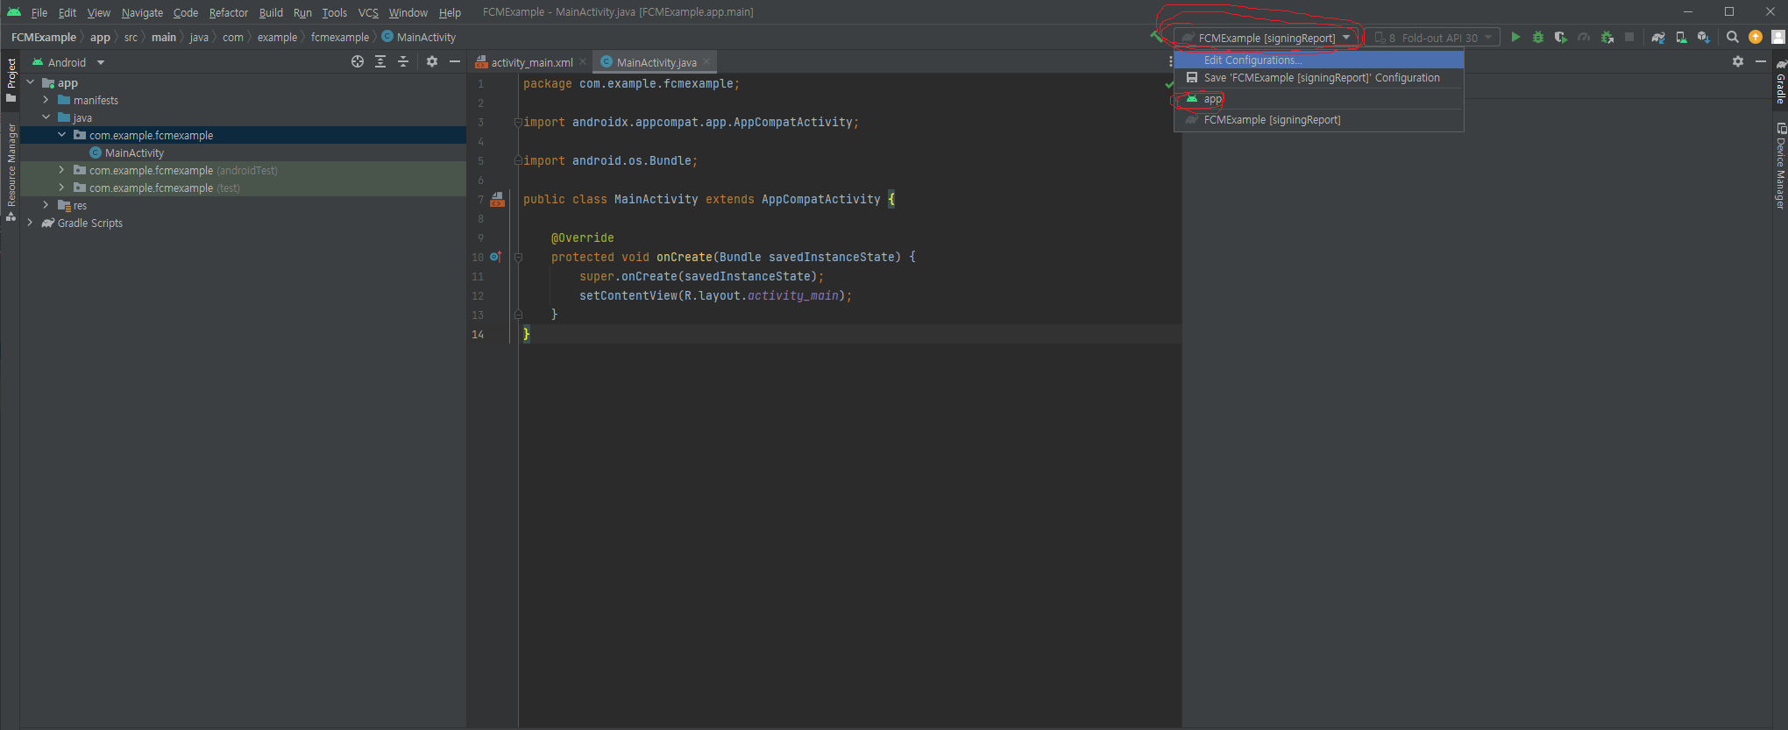This screenshot has width=1788, height=730.
Task: Collapse the app module node
Action: coord(31,82)
